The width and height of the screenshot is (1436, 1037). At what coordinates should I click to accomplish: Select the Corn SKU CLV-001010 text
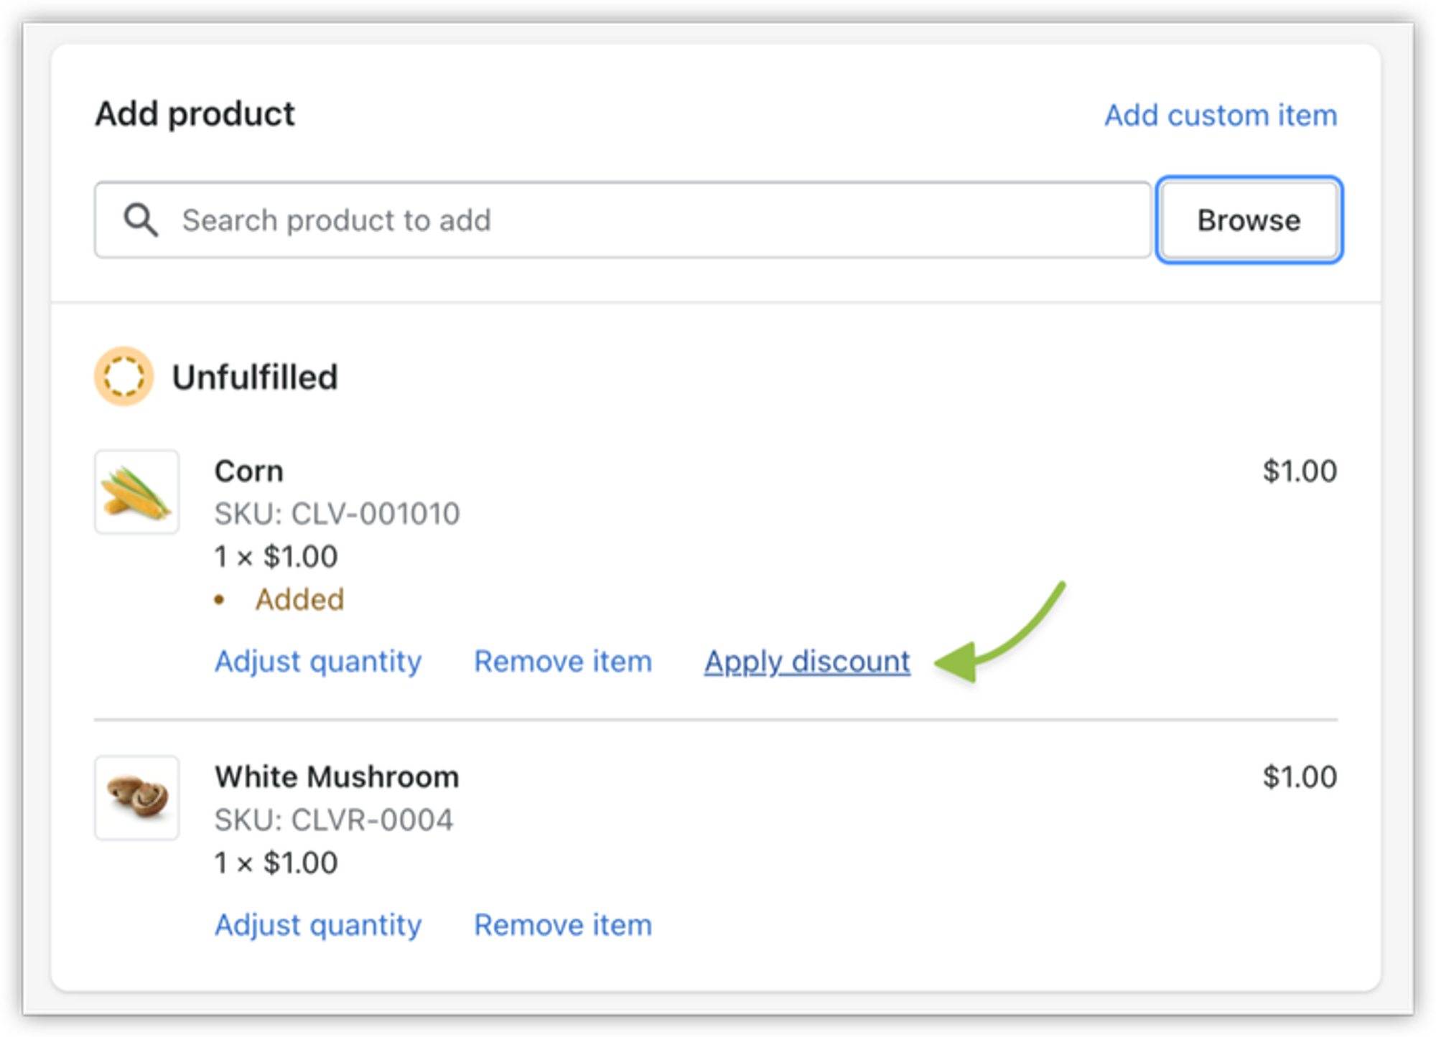337,514
